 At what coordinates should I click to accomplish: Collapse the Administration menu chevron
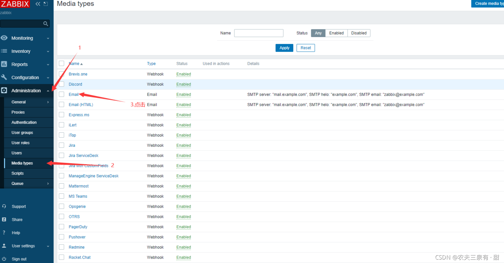(x=48, y=91)
